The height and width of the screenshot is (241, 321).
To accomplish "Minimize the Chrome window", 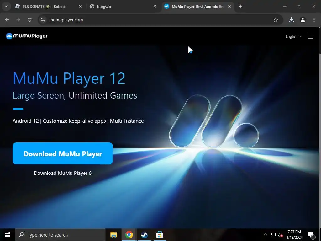I will [285, 7].
